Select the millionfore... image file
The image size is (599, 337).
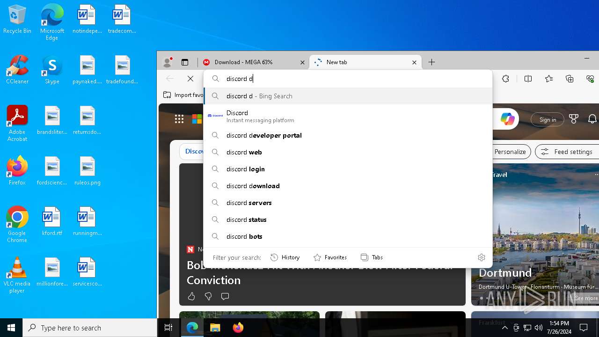52,272
